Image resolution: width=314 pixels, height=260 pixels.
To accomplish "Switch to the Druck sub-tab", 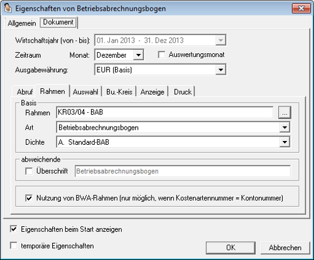I will pos(183,92).
